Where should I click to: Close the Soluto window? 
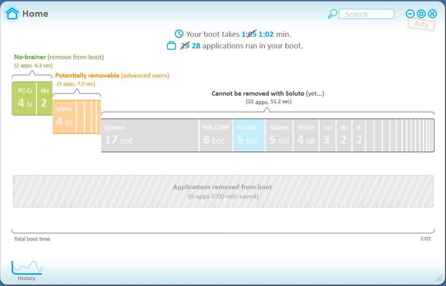pyautogui.click(x=433, y=14)
